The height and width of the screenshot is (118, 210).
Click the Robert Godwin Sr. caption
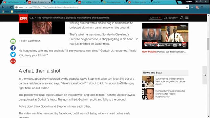coord(30,41)
